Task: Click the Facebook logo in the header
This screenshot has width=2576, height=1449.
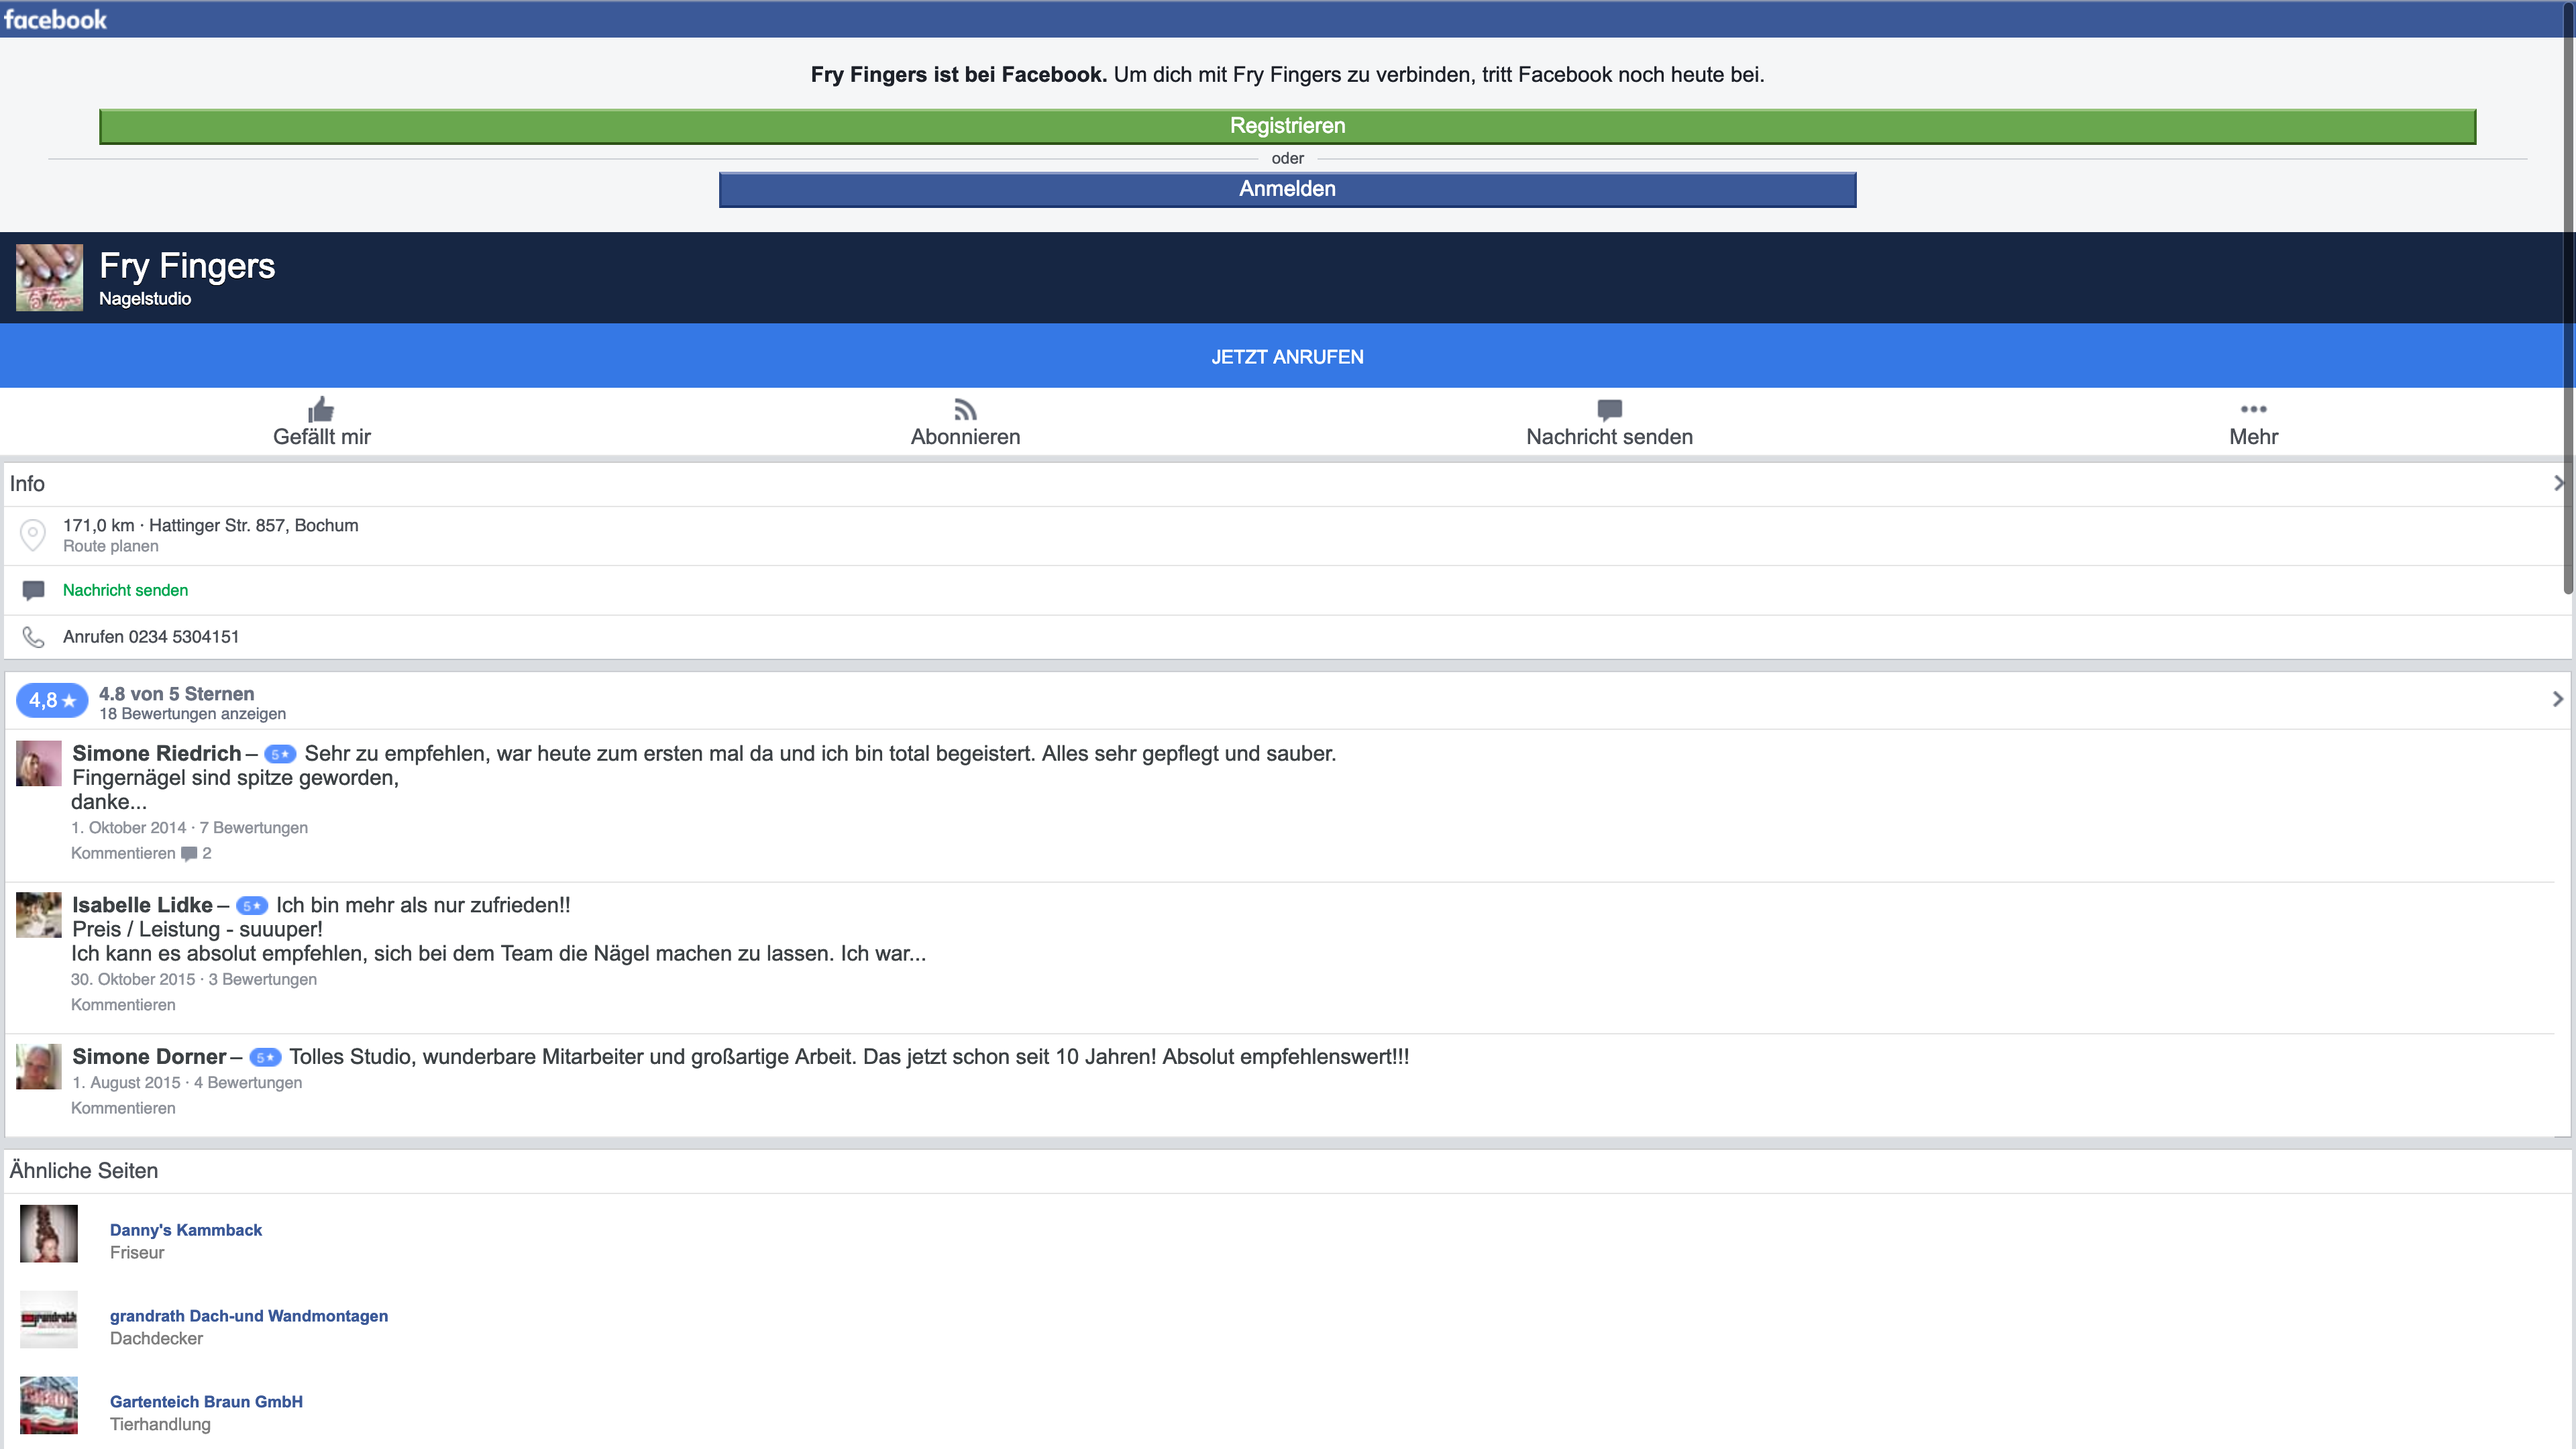Action: (x=56, y=19)
